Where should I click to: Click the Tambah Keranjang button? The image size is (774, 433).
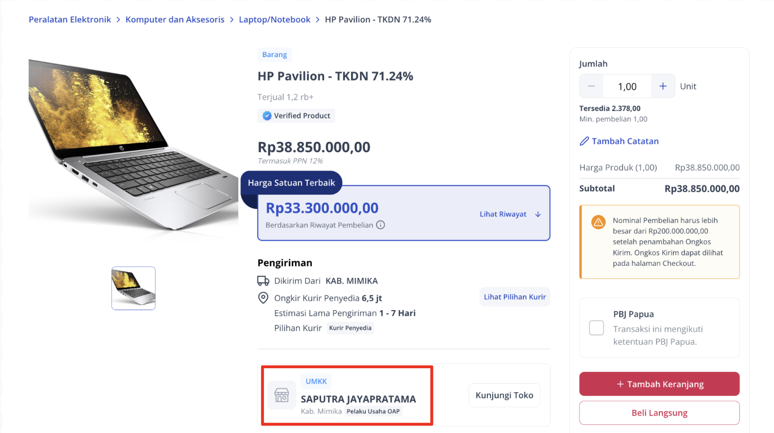click(x=659, y=384)
